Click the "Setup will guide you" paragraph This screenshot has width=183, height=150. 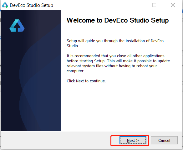pos(115,43)
